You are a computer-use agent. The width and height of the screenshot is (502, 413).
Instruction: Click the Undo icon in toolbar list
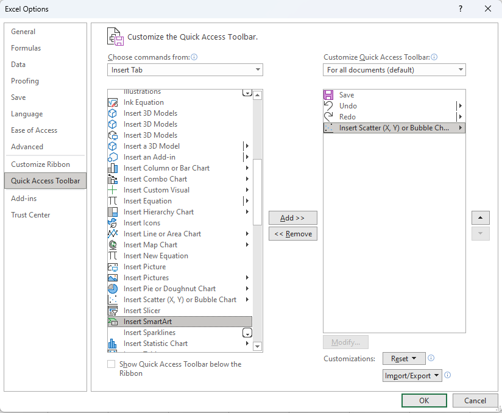click(x=328, y=106)
